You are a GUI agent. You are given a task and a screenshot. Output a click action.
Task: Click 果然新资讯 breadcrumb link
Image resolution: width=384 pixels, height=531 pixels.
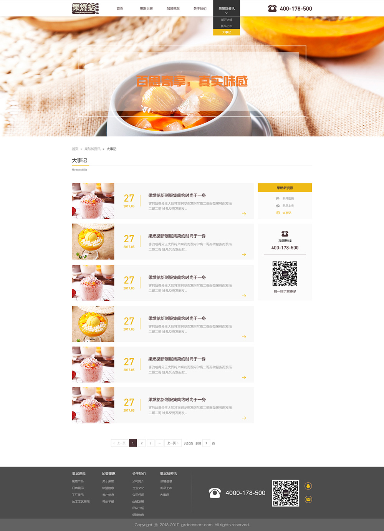[93, 149]
